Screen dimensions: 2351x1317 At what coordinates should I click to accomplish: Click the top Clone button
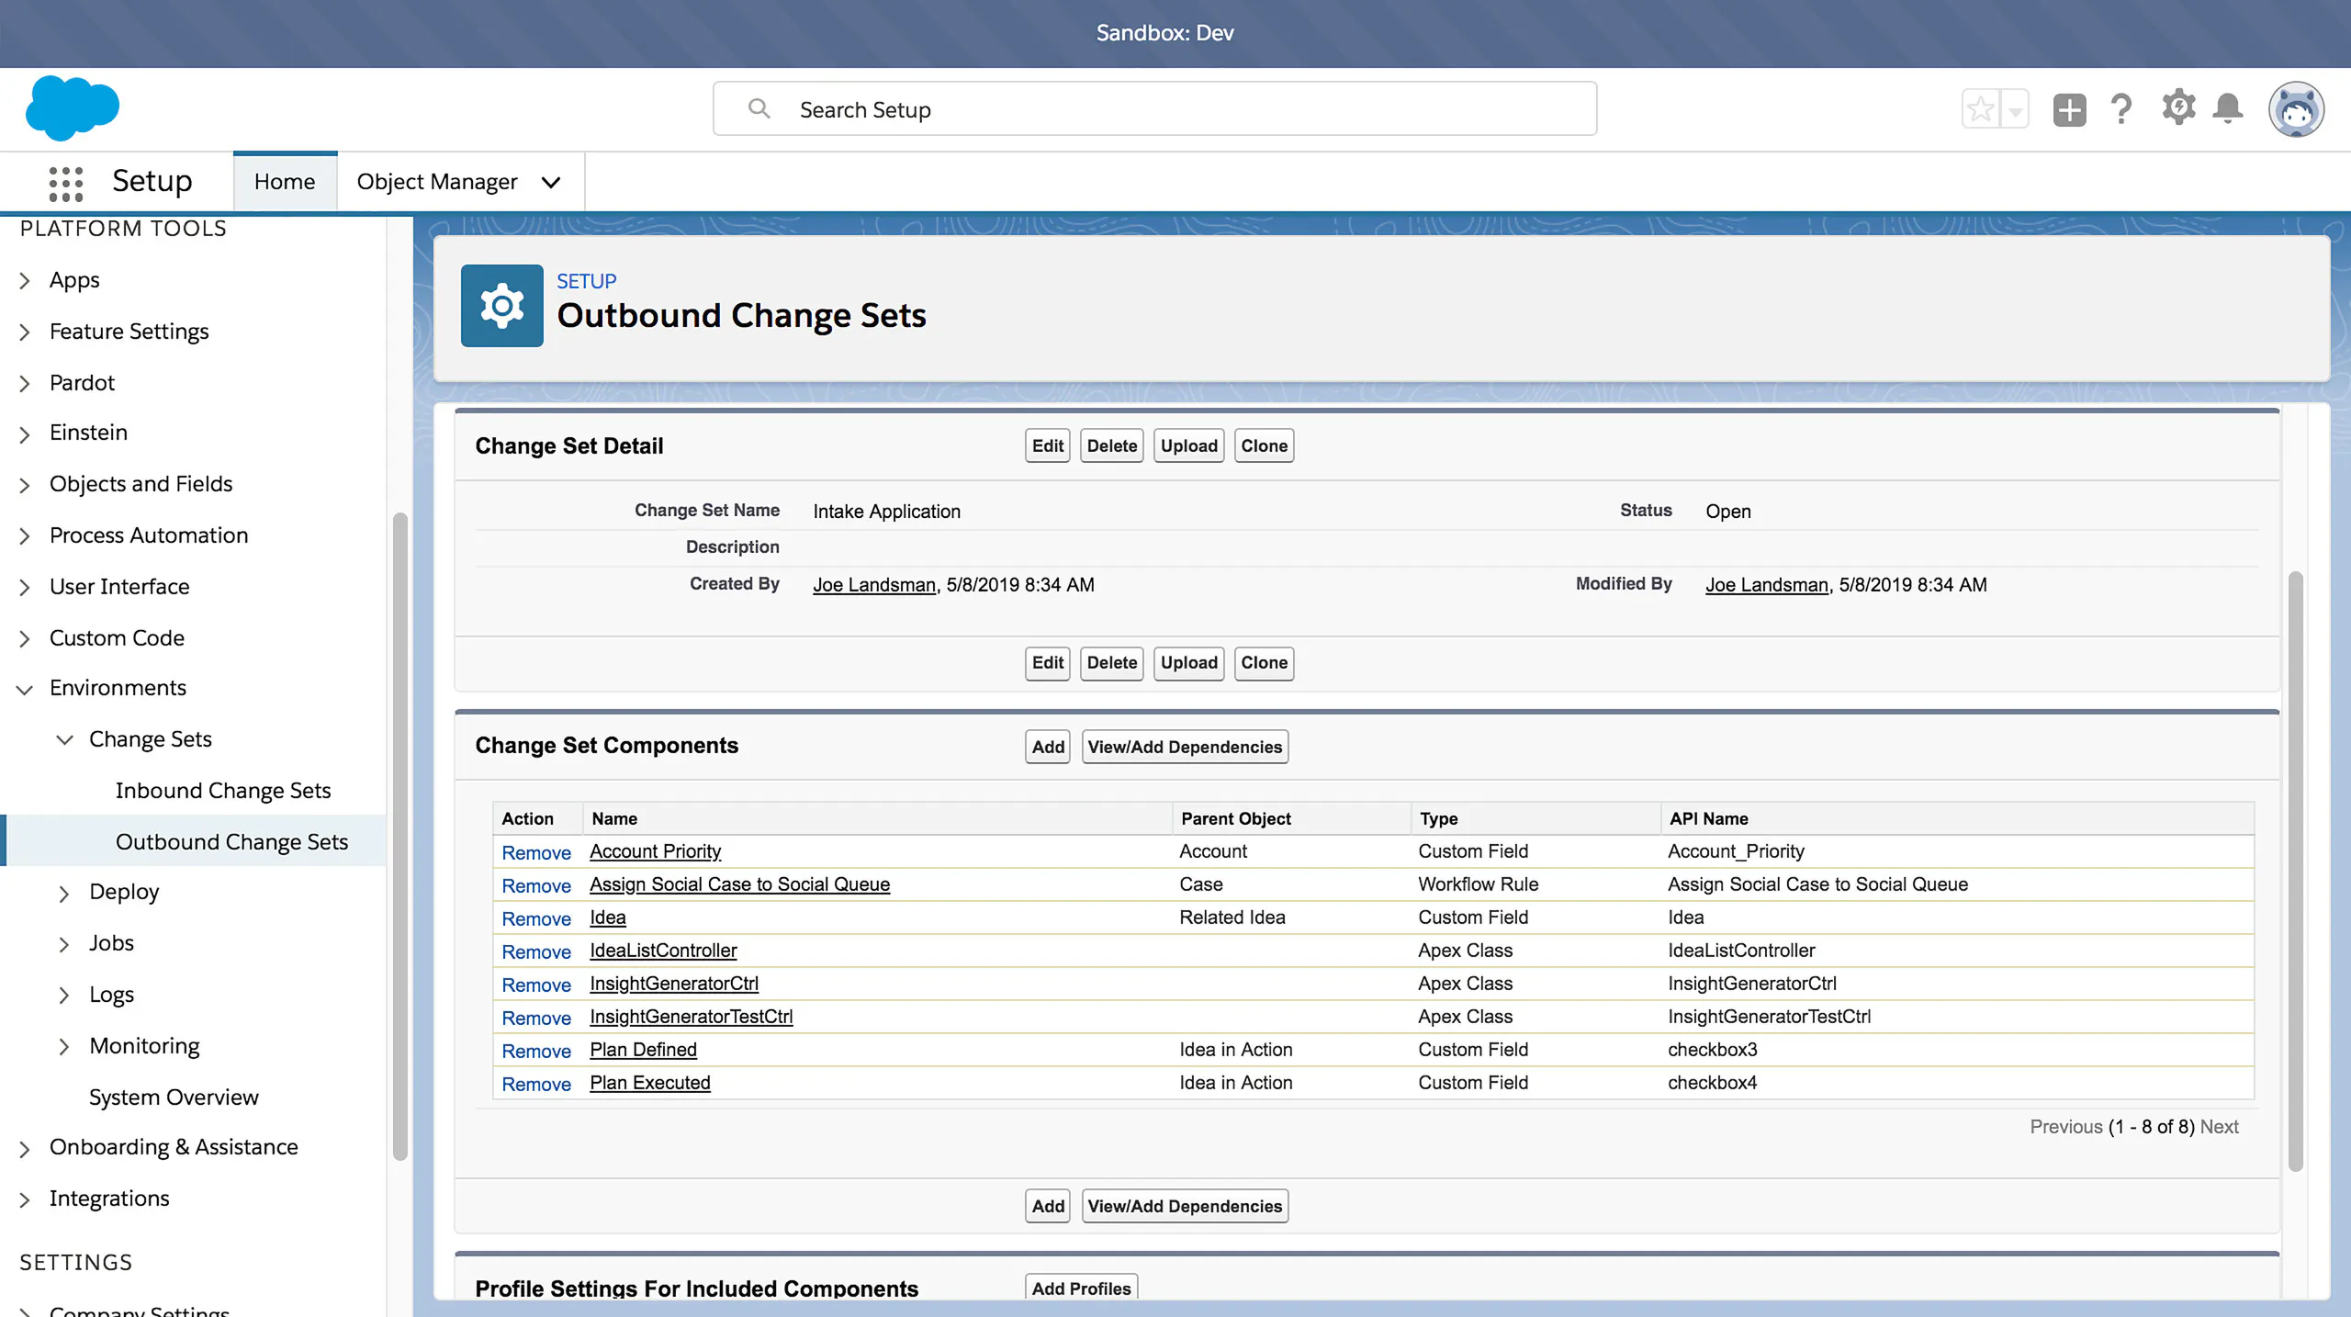pos(1264,446)
